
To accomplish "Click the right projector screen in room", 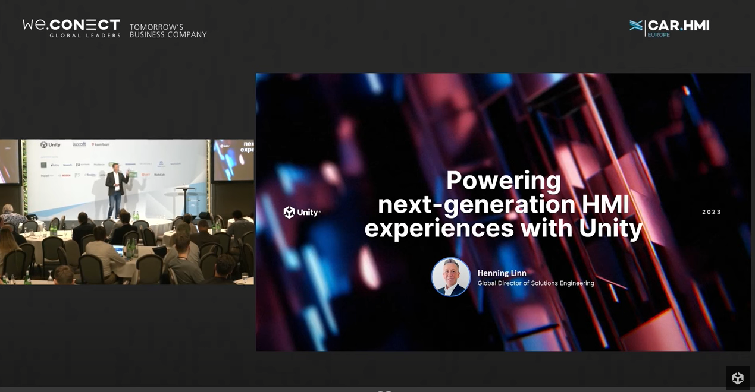I will pos(234,159).
